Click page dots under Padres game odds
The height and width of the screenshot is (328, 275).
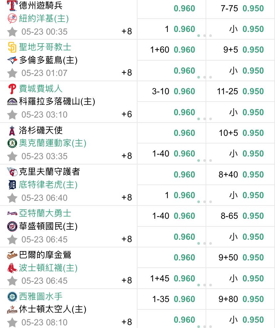click(x=204, y=77)
